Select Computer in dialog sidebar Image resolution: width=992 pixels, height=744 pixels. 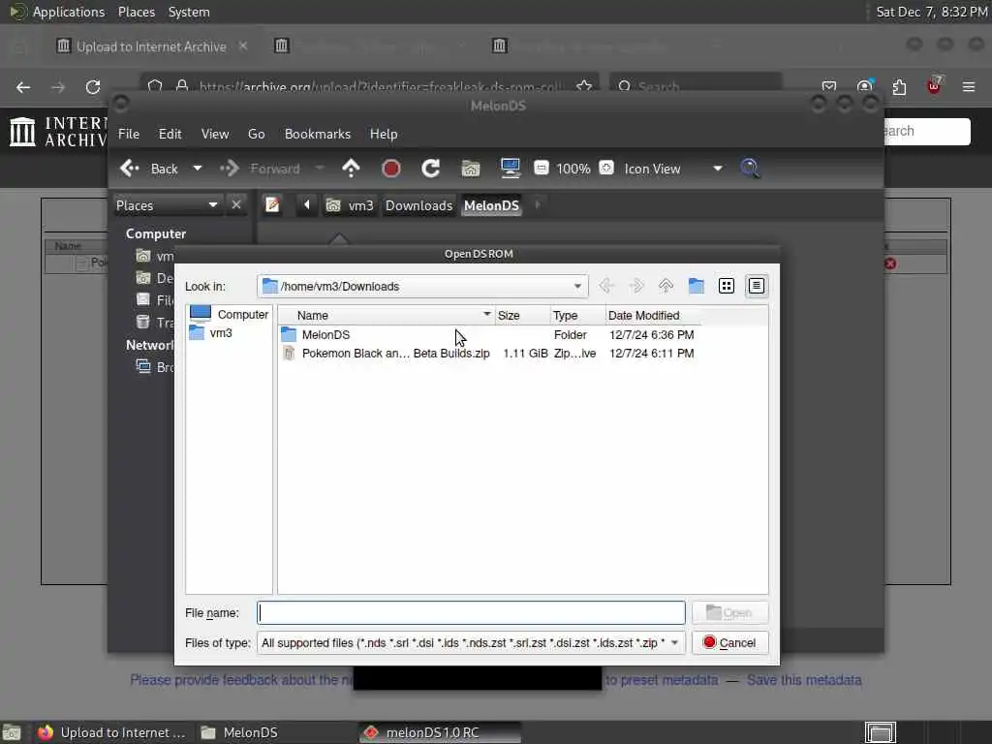click(x=230, y=314)
